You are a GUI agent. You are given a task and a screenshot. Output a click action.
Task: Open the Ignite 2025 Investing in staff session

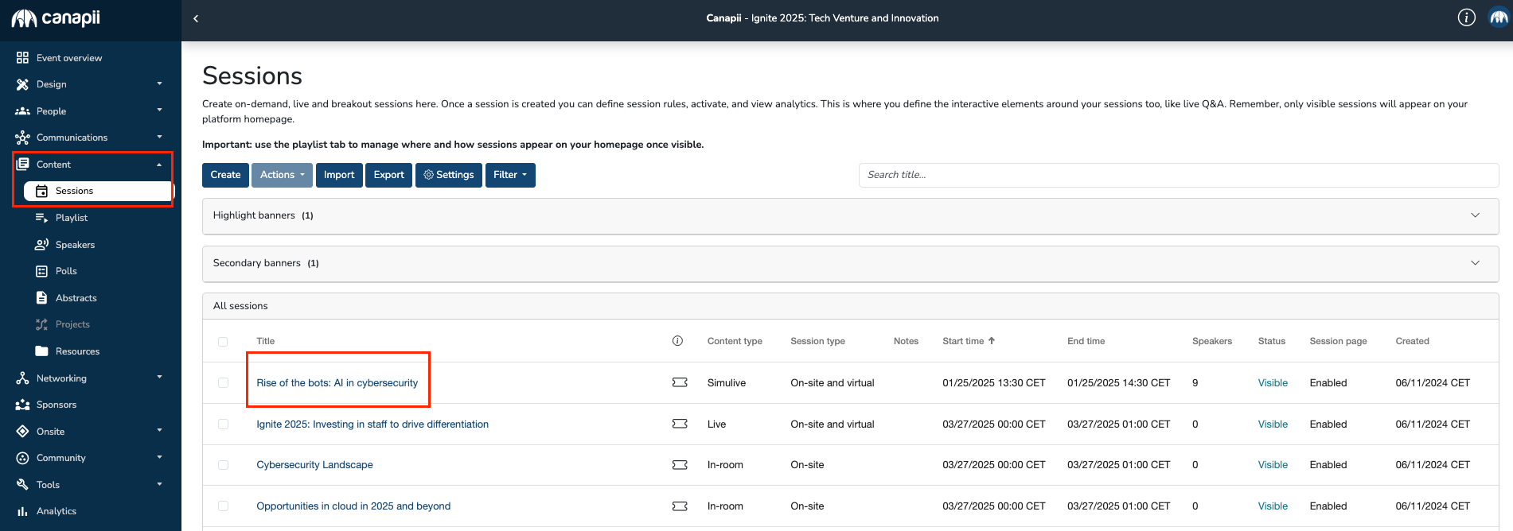click(372, 424)
